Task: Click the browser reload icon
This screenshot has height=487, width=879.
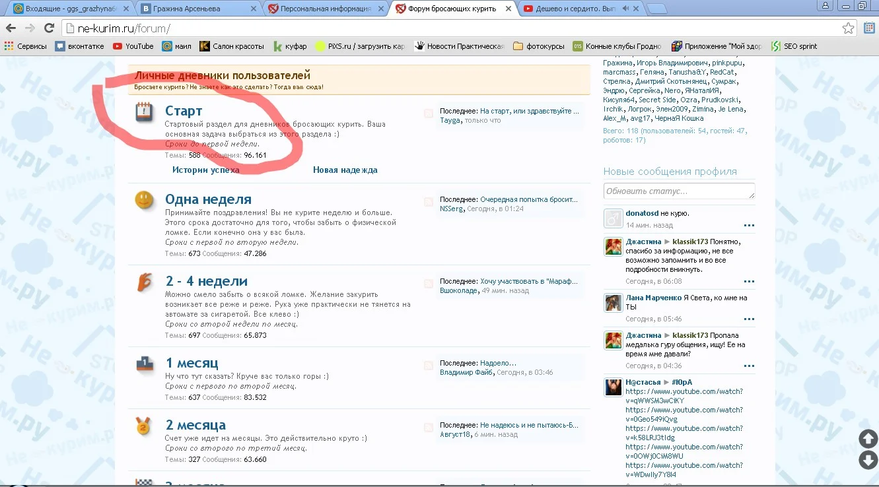Action: [x=49, y=28]
